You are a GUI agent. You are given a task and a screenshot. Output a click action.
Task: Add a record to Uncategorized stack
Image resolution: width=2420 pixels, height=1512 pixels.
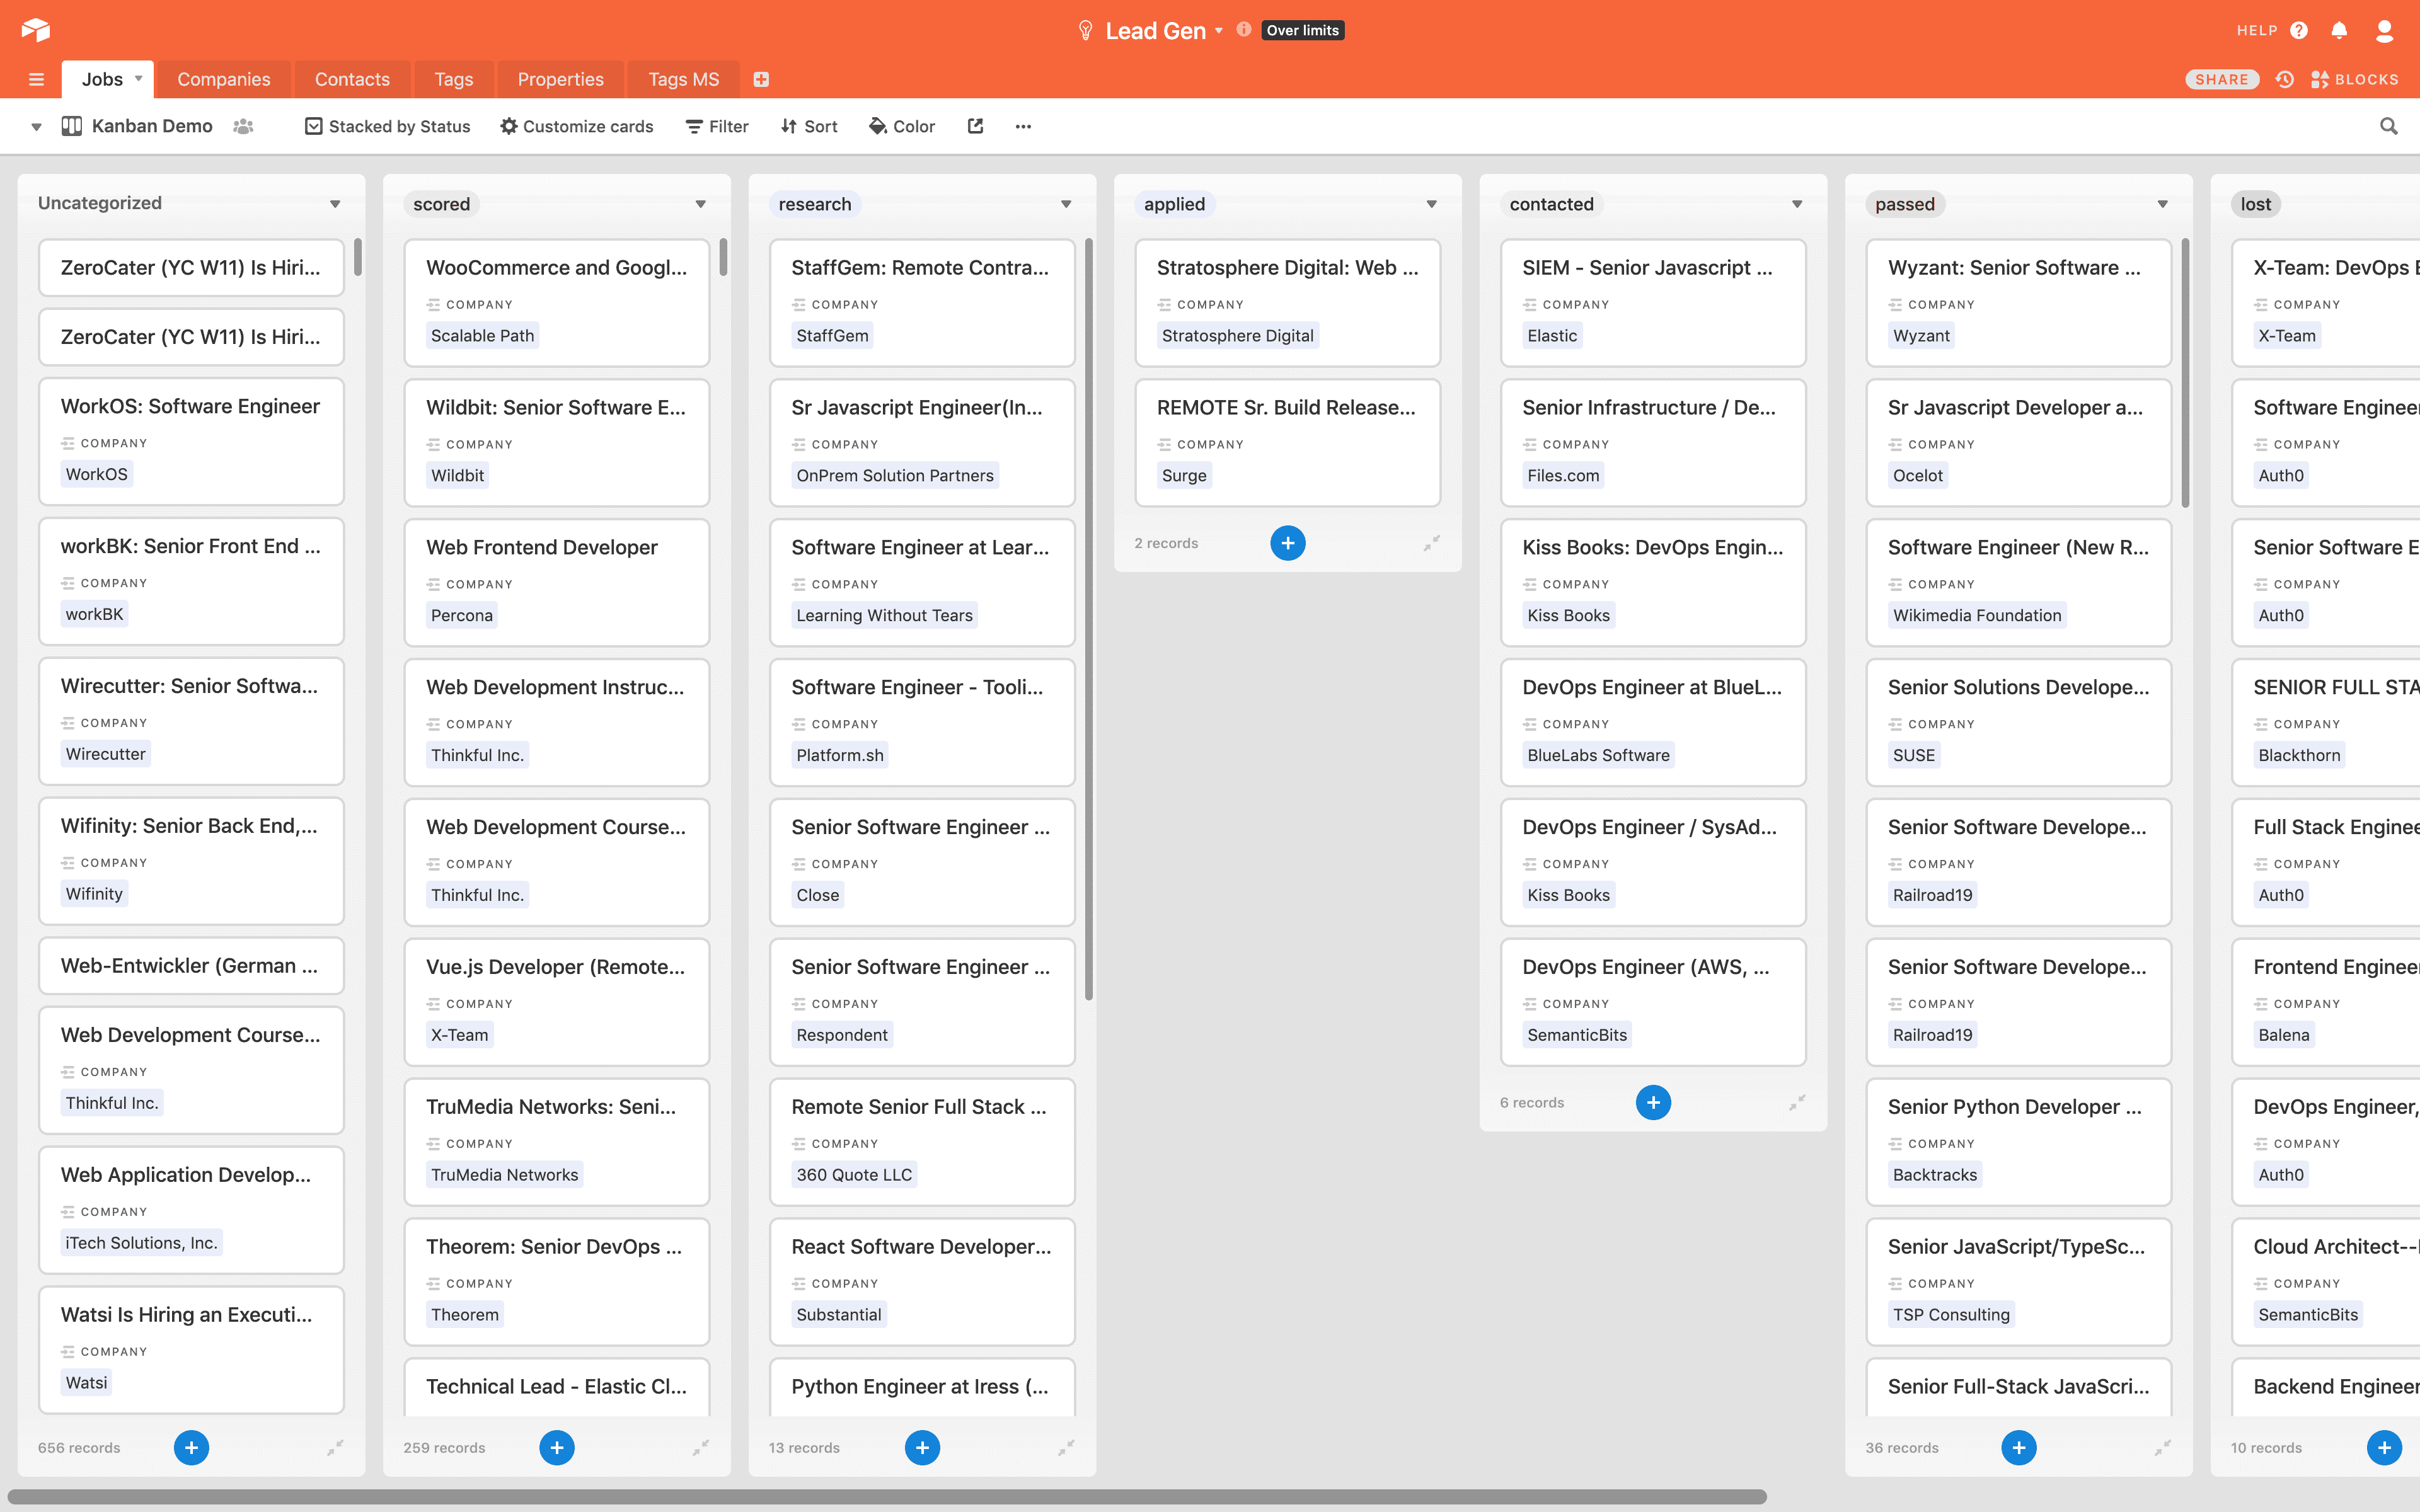point(191,1447)
